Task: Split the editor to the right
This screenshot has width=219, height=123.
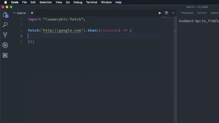Action: pyautogui.click(x=166, y=13)
